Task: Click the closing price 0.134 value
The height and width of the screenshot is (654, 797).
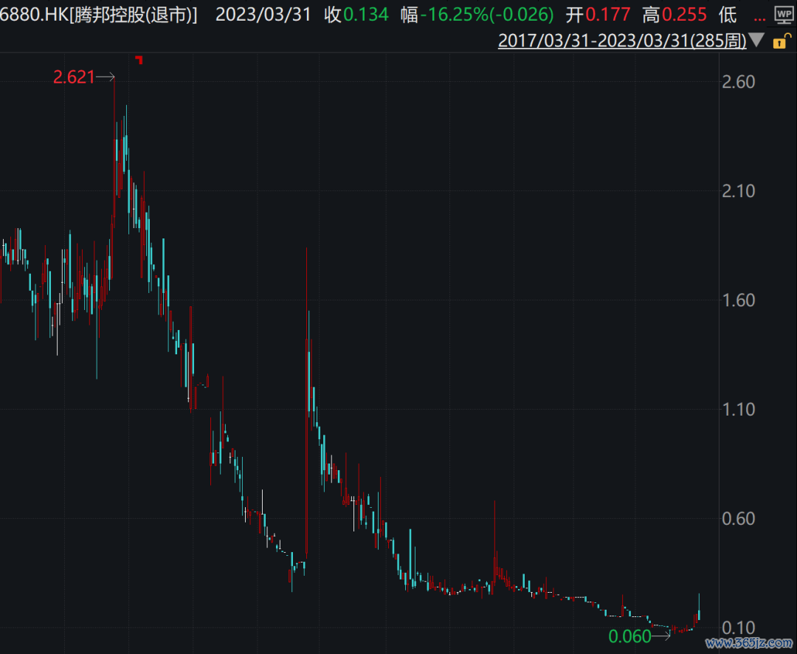Action: pos(367,14)
